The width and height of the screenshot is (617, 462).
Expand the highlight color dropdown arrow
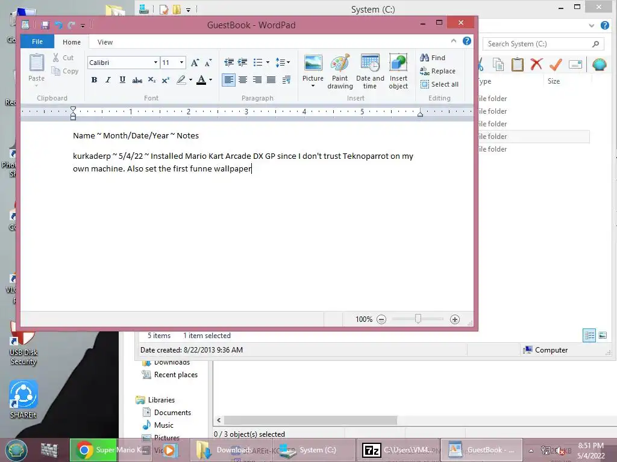point(190,80)
